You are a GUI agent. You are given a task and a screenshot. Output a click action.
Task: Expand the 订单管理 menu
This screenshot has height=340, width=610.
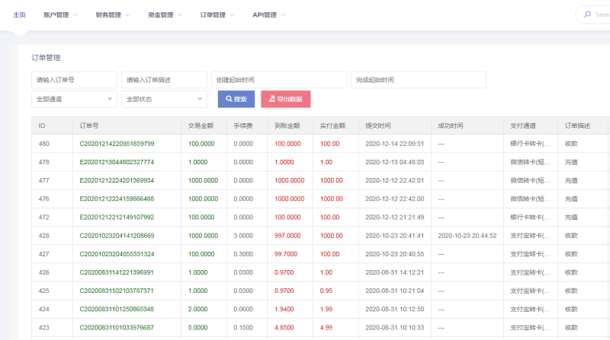click(x=217, y=14)
